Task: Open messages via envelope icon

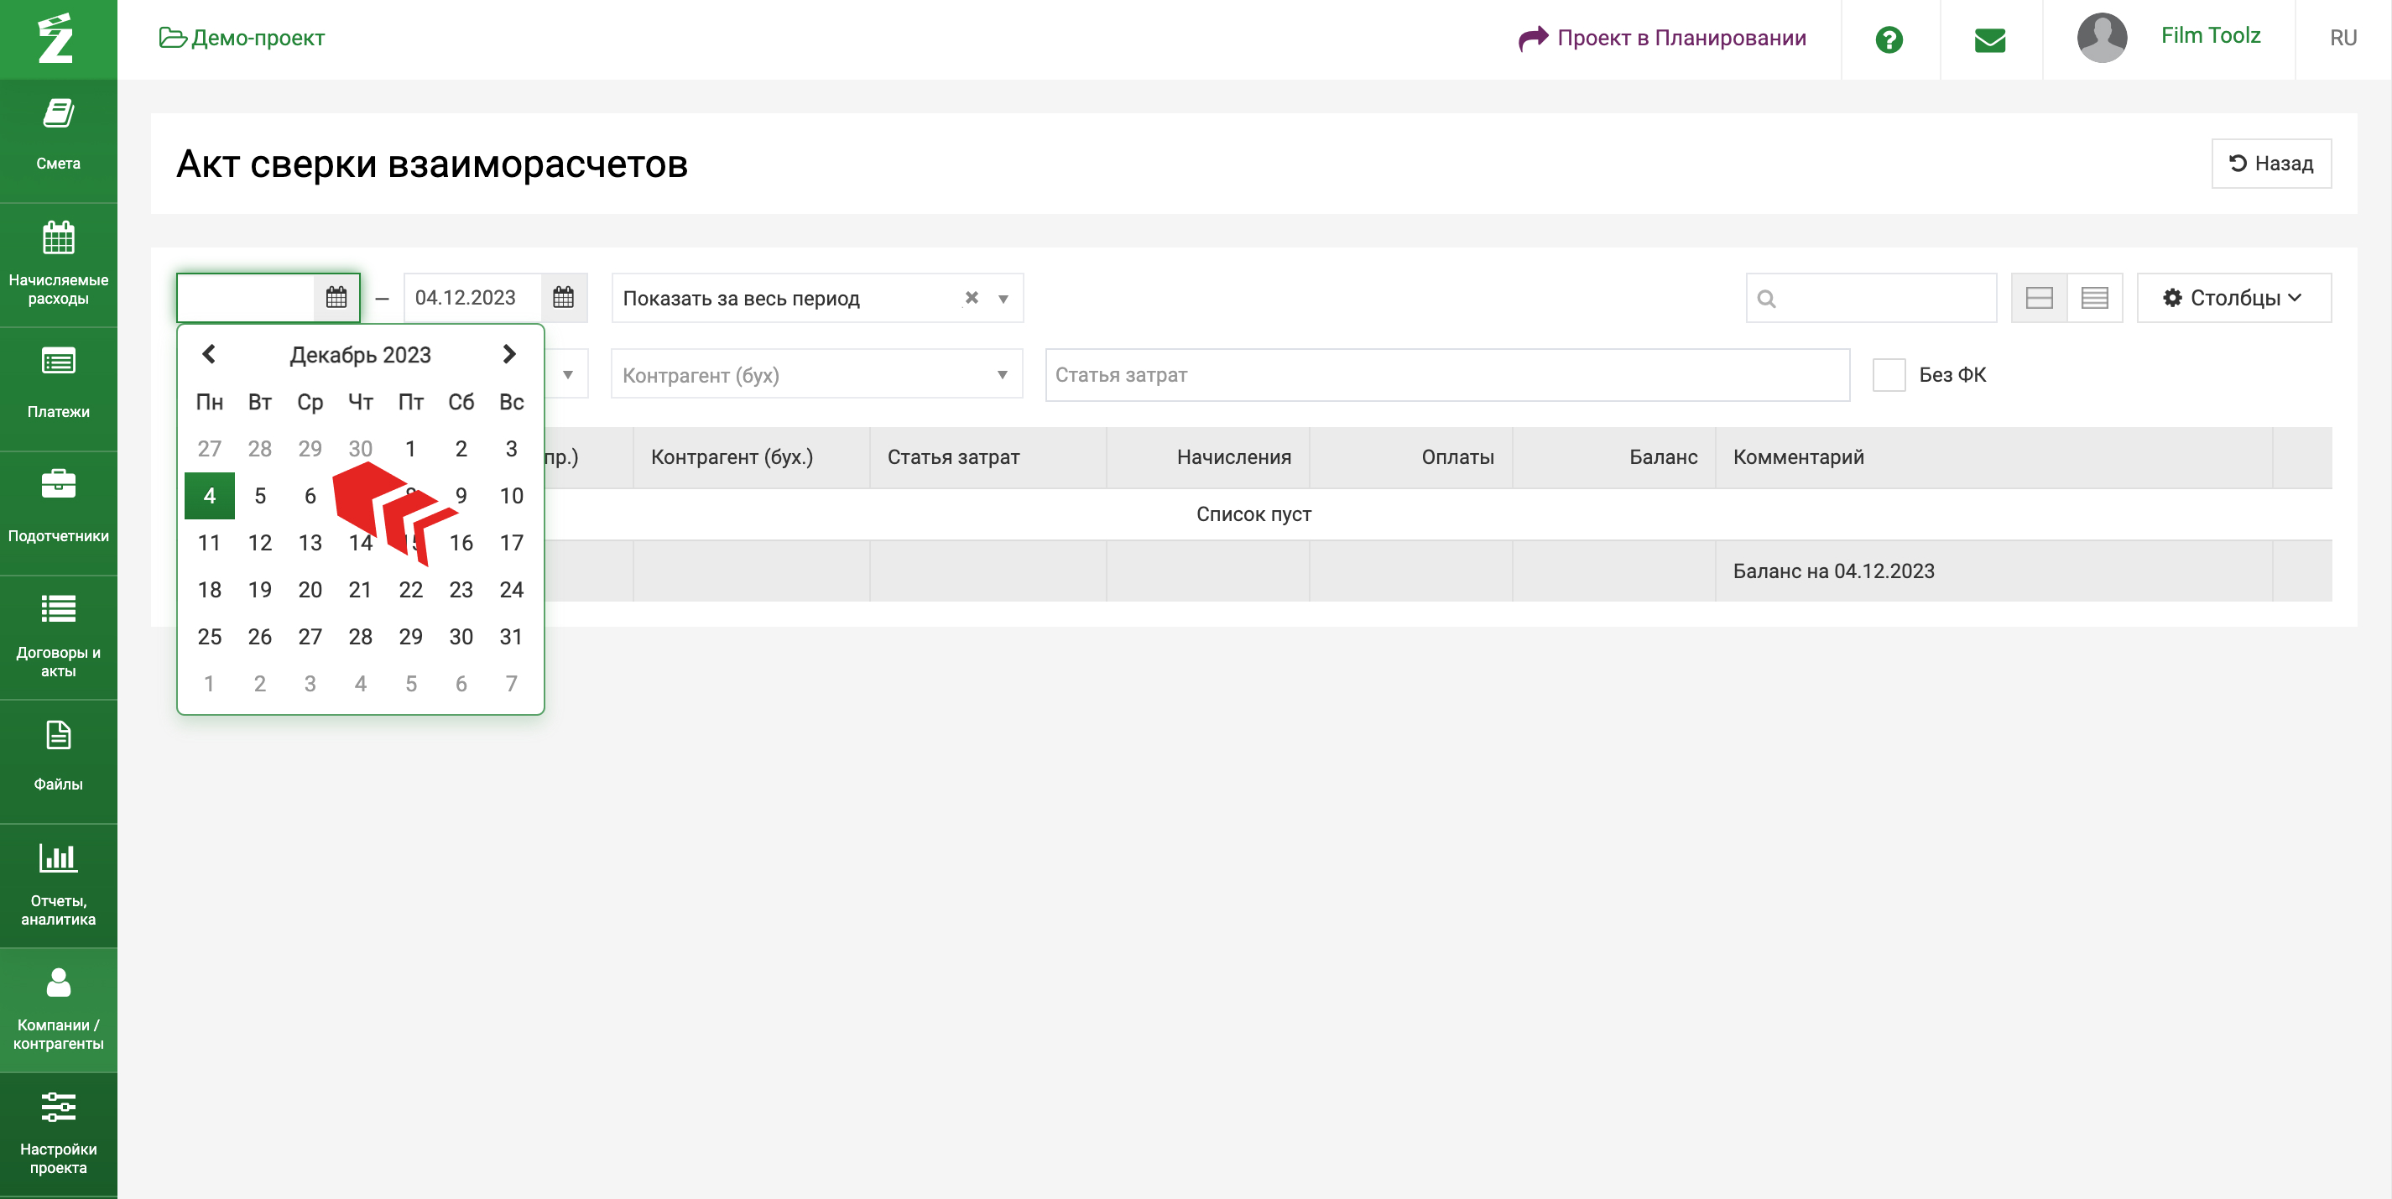Action: 1990,39
